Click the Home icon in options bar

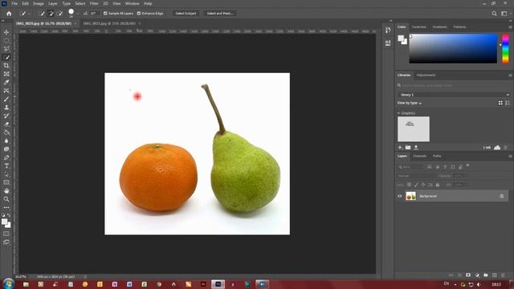tap(9, 14)
